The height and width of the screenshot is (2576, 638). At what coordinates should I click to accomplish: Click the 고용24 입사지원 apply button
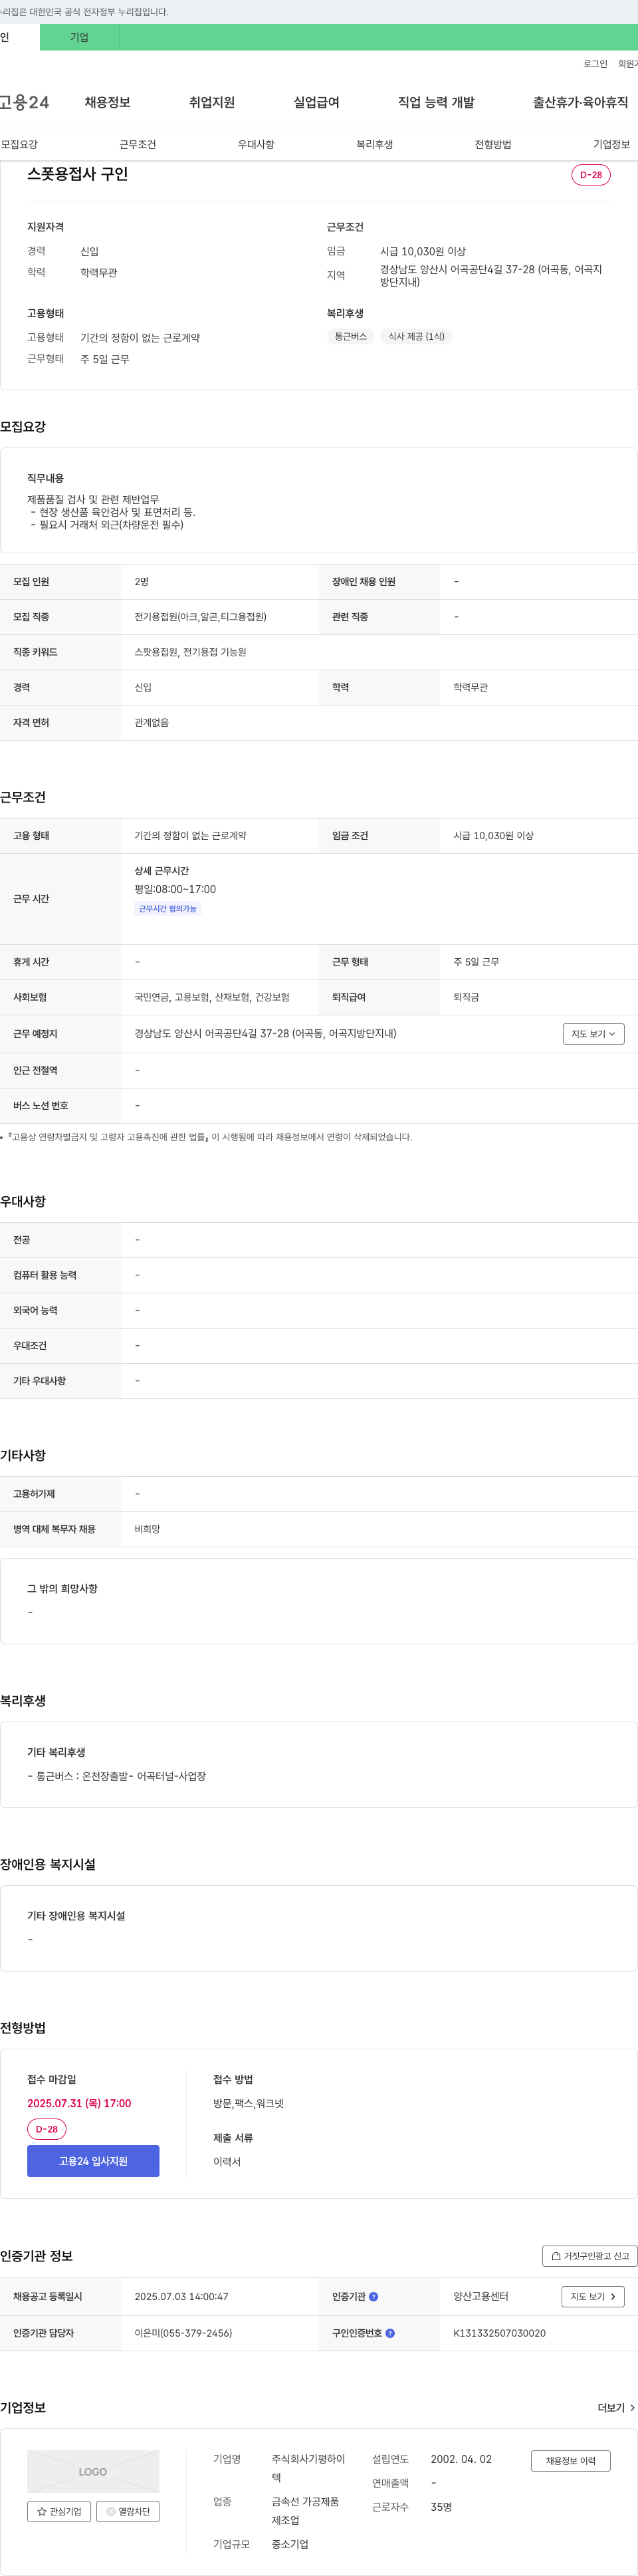(x=93, y=2161)
